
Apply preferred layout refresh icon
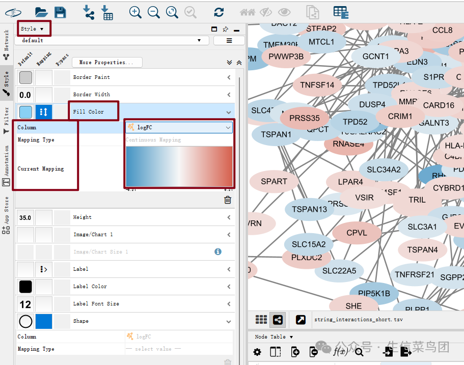(x=219, y=12)
